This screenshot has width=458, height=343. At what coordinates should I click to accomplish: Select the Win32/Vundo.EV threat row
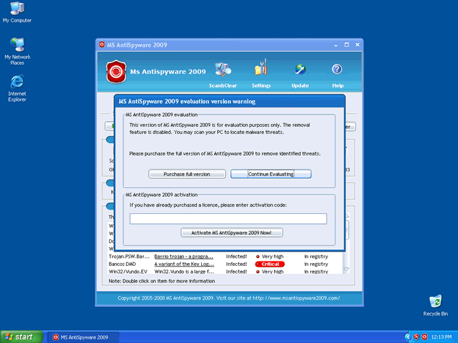tap(124, 272)
